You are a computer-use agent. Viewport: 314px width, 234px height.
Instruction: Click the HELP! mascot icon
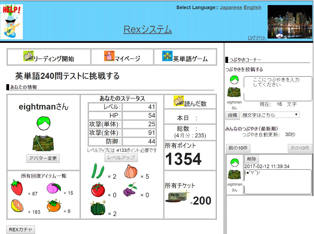tap(12, 22)
